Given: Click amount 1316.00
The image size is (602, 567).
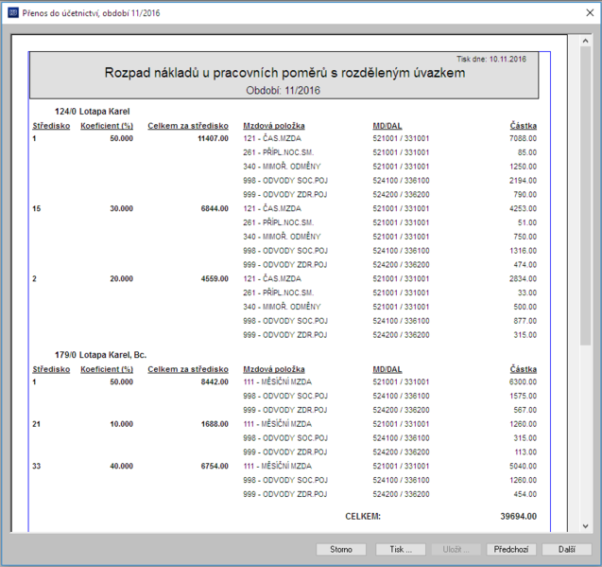Looking at the screenshot, I should (523, 251).
